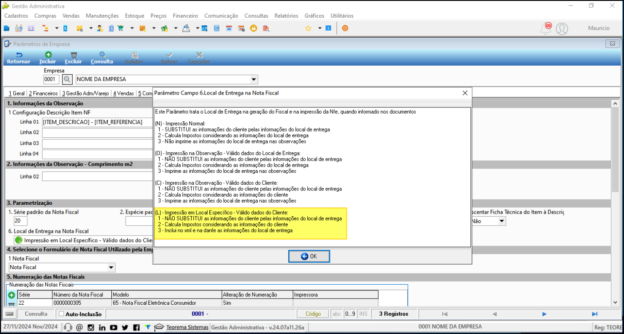The image size is (624, 334).
Task: Open the YouTube icon in the status bar
Action: coord(114,327)
